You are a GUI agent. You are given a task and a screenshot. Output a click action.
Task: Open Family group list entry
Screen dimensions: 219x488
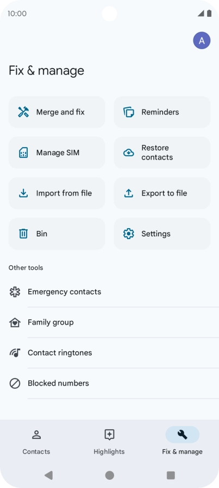point(109,322)
